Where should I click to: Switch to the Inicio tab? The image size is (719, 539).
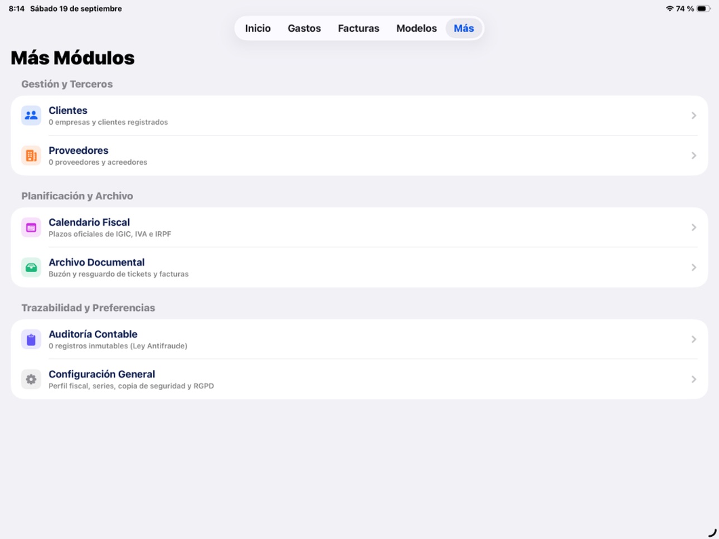[258, 28]
